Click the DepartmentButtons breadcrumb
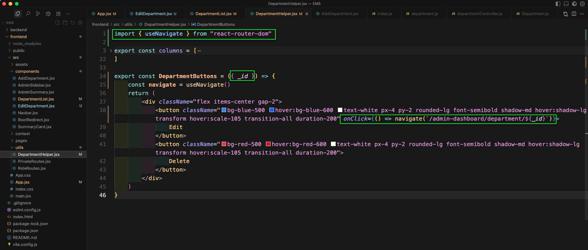The height and width of the screenshot is (250, 588). click(216, 25)
